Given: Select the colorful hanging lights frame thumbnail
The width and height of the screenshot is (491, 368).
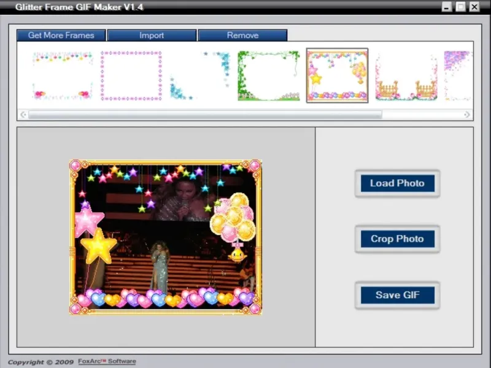Looking at the screenshot, I should pos(63,75).
